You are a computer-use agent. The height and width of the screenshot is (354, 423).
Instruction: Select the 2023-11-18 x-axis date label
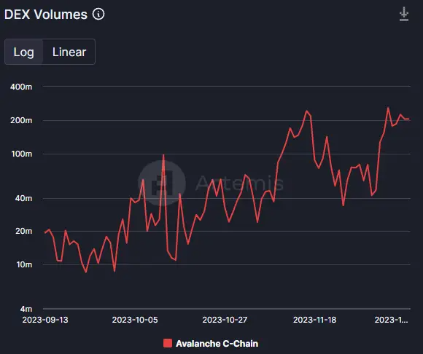coord(314,320)
